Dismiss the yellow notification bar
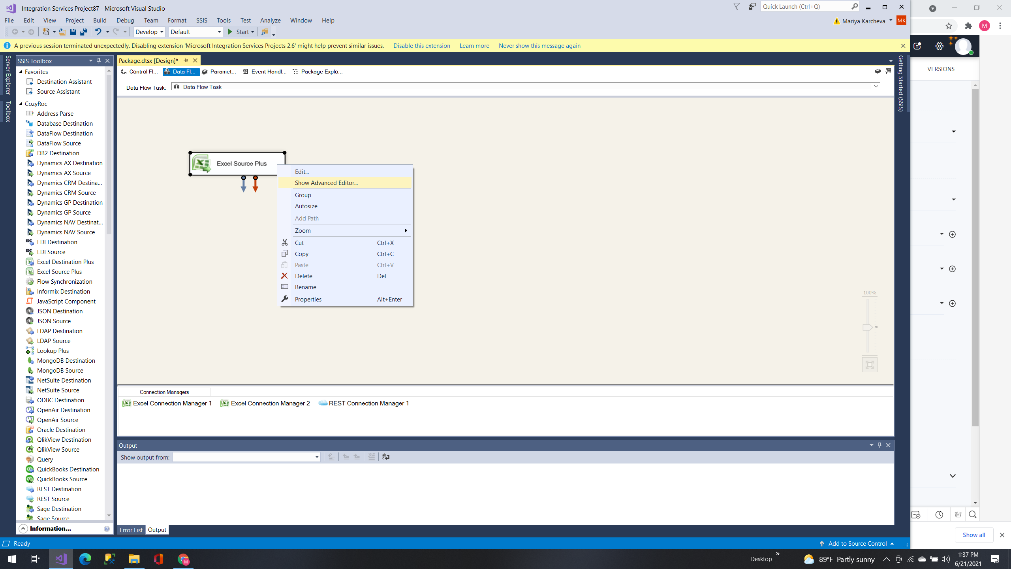The image size is (1011, 569). click(x=903, y=46)
